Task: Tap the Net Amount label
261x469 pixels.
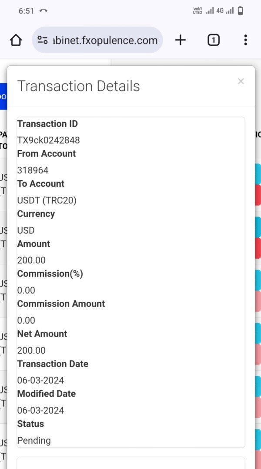Action: (42, 334)
